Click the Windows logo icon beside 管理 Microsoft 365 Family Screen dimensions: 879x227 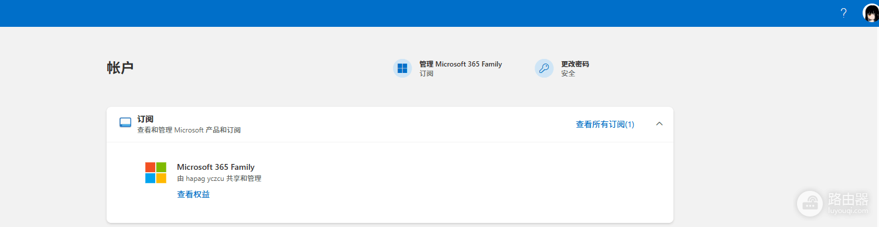pyautogui.click(x=402, y=68)
